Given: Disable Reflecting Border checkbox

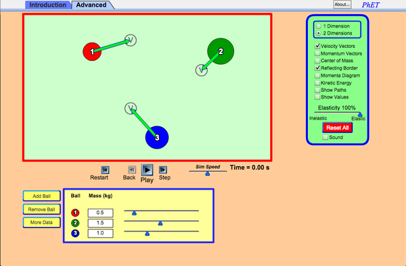Looking at the screenshot, I should pos(317,68).
